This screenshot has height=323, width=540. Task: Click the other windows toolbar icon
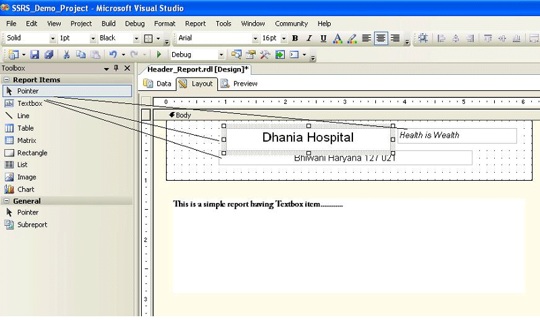click(x=294, y=55)
